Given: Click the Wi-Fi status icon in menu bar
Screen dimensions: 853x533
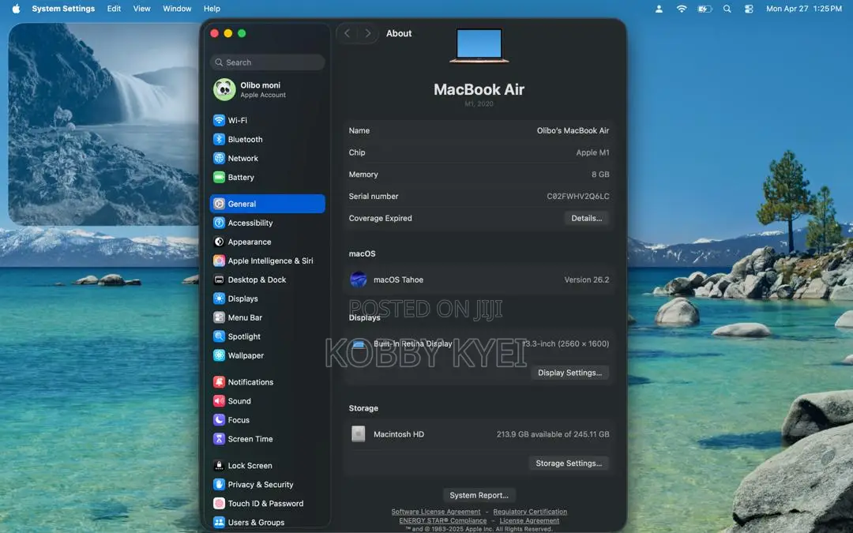Looking at the screenshot, I should 681,9.
